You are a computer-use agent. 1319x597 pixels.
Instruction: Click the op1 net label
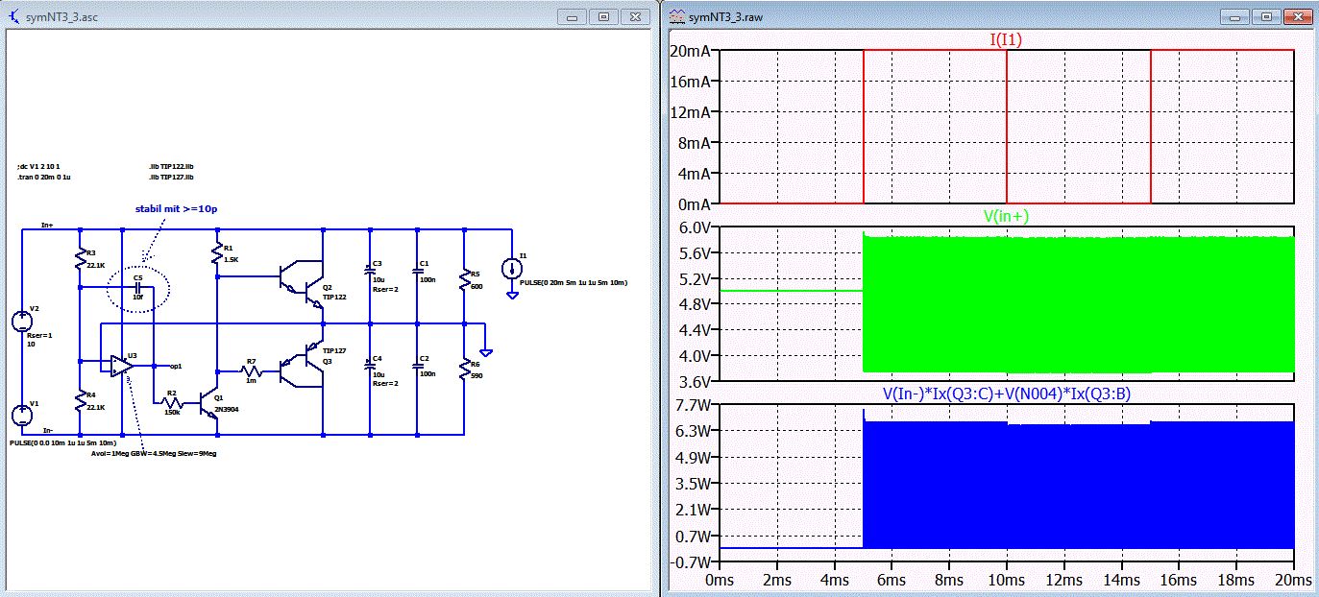[x=175, y=366]
